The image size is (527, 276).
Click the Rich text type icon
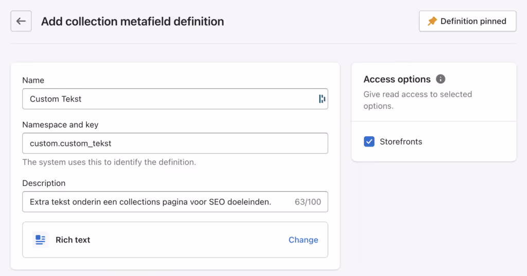40,240
